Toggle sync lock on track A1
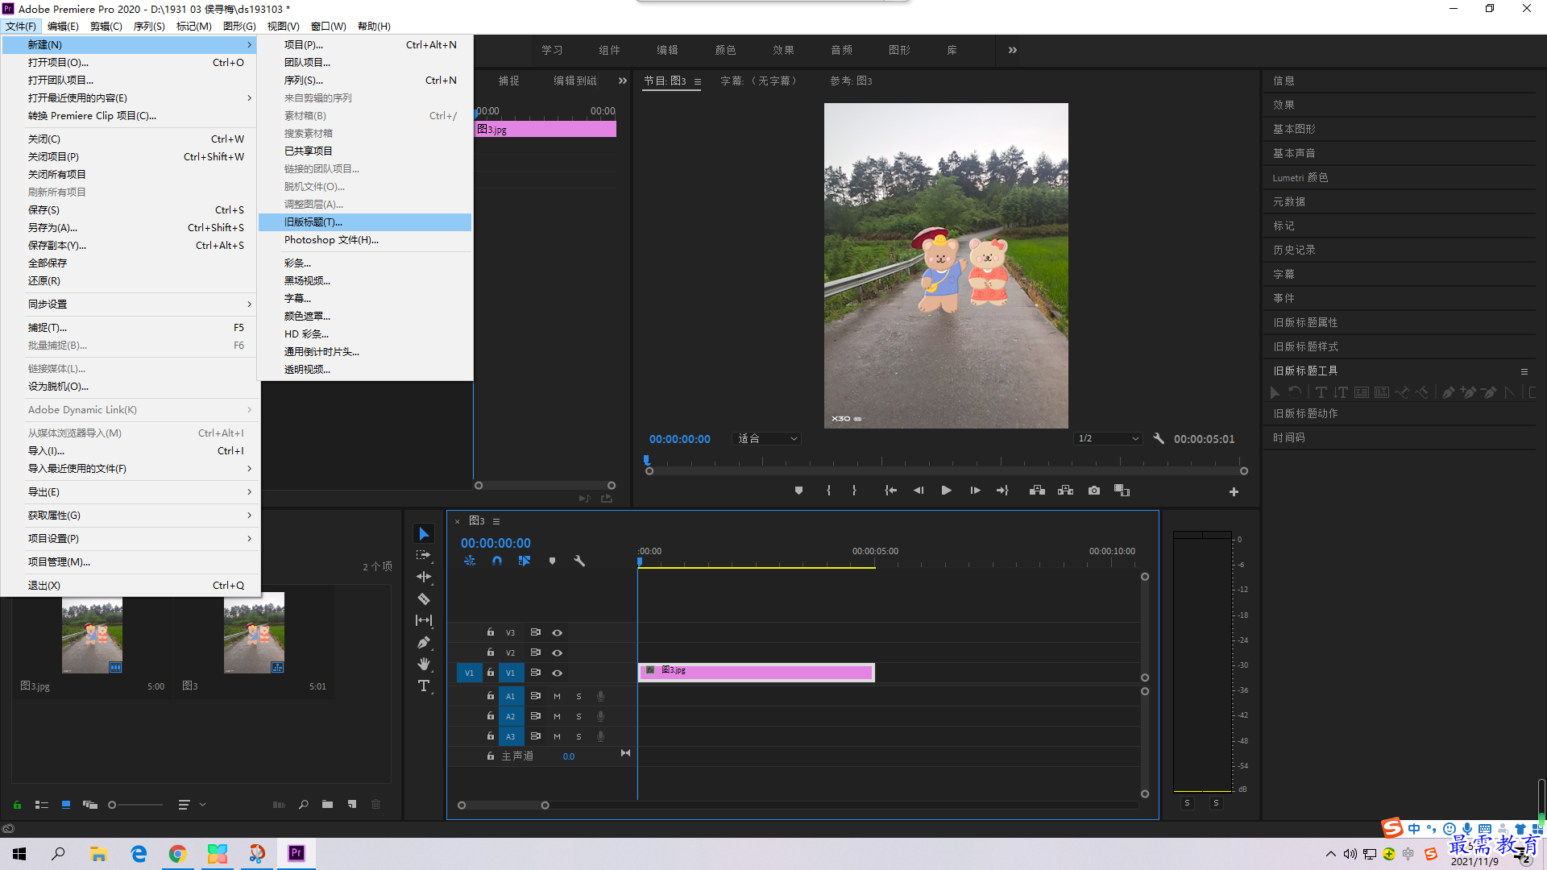Viewport: 1547px width, 870px height. [535, 696]
